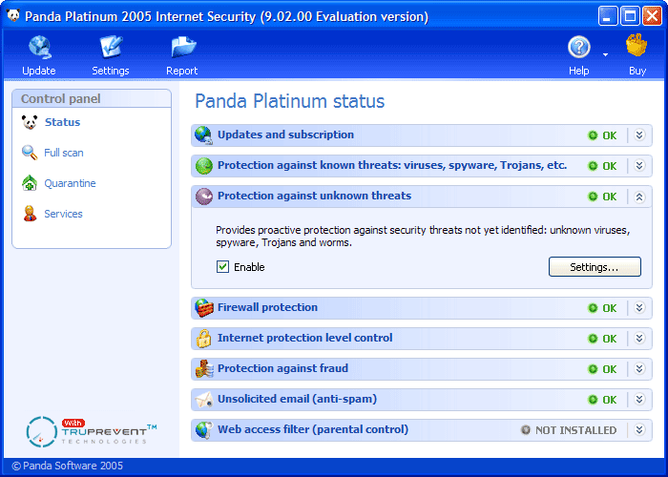Click the Quarantine house icon
The width and height of the screenshot is (668, 477).
coord(30,183)
